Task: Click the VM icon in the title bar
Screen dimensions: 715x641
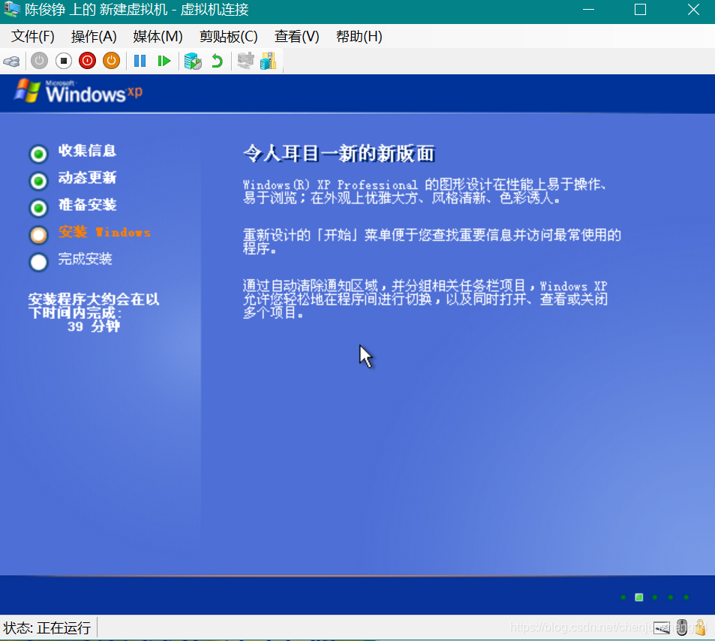Action: click(x=11, y=10)
